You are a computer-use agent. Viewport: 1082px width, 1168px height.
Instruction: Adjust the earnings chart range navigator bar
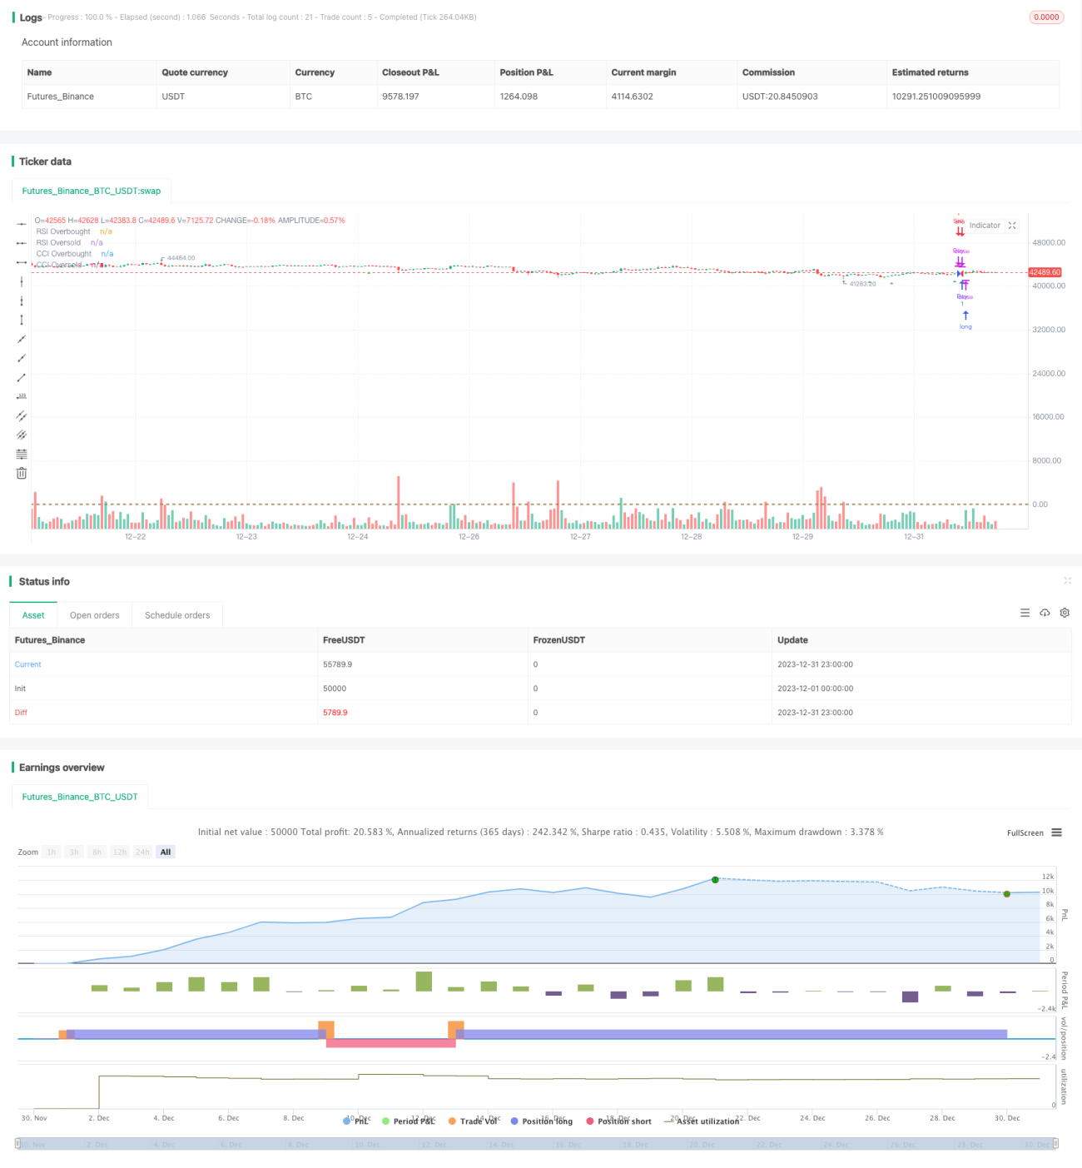coord(536,1144)
